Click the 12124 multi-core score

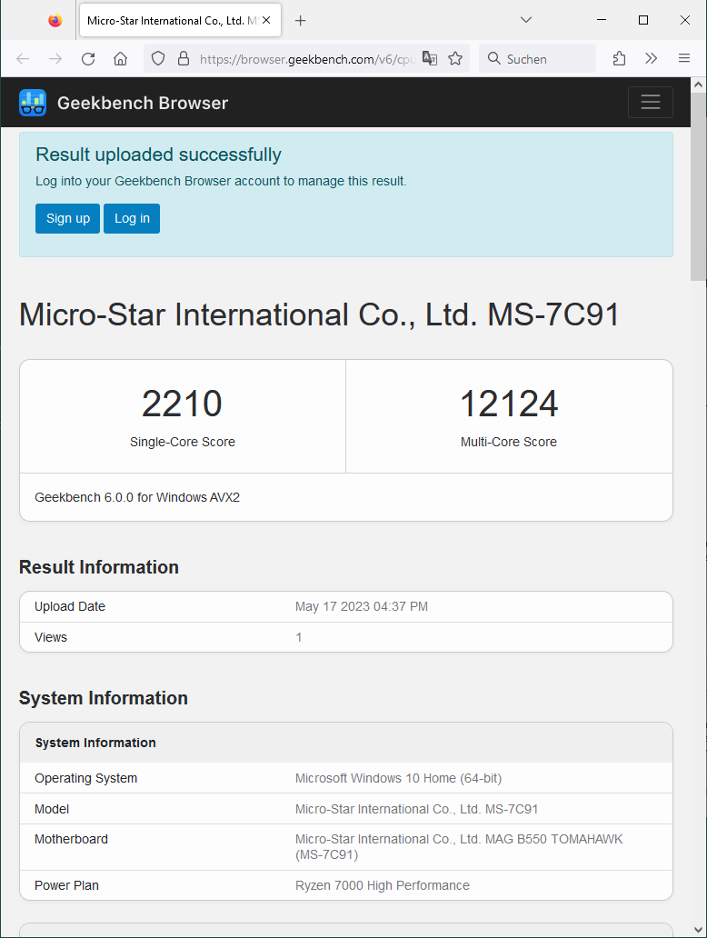click(x=509, y=404)
